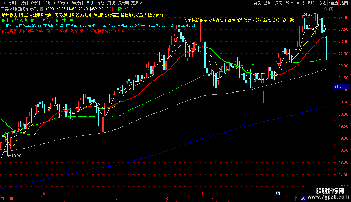Switch to the 月线 monthly chart
Viewport: 351px width, 202px height.
click(x=111, y=3)
